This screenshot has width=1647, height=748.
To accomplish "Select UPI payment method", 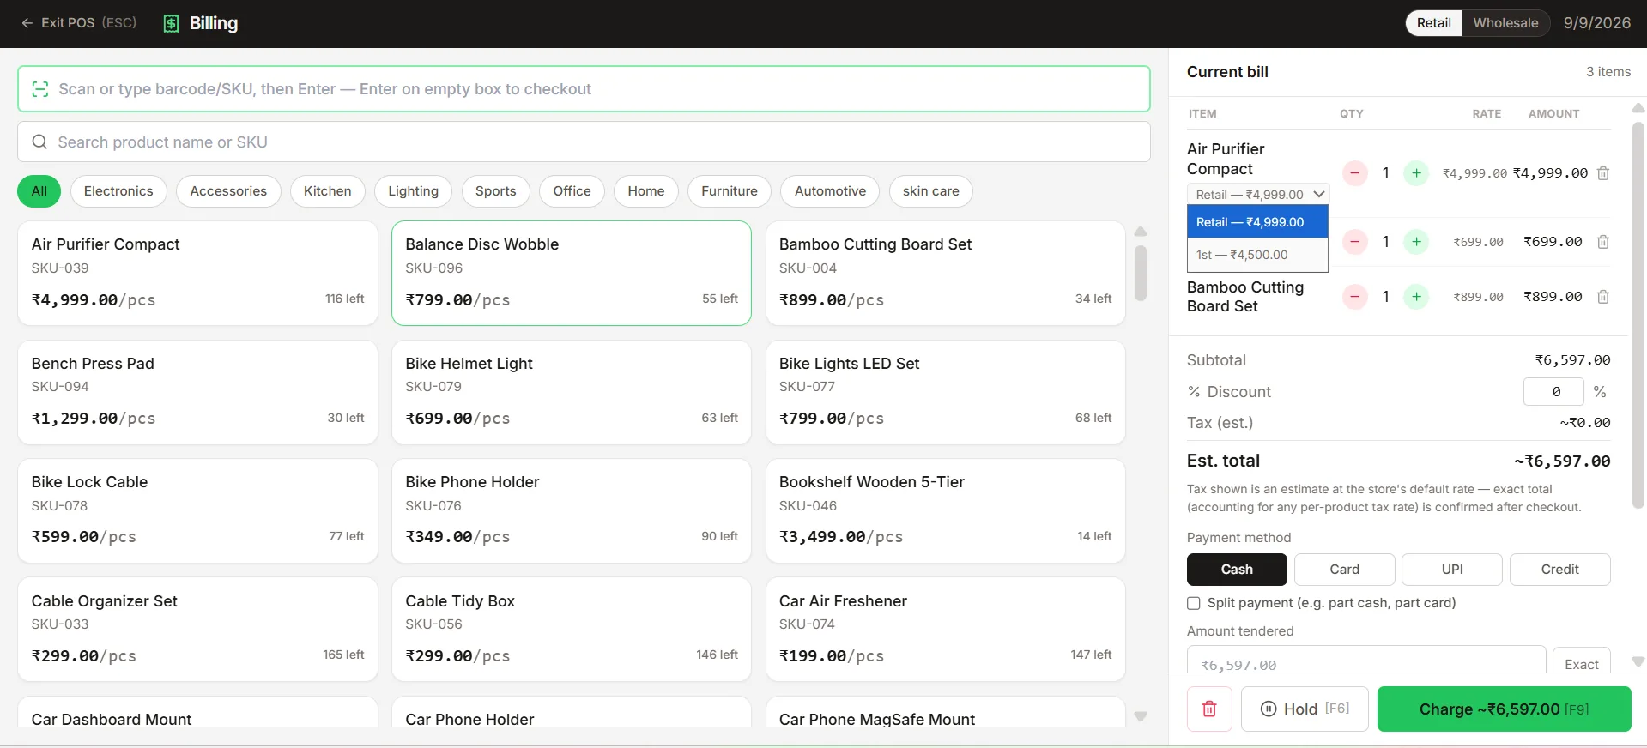I will point(1452,570).
